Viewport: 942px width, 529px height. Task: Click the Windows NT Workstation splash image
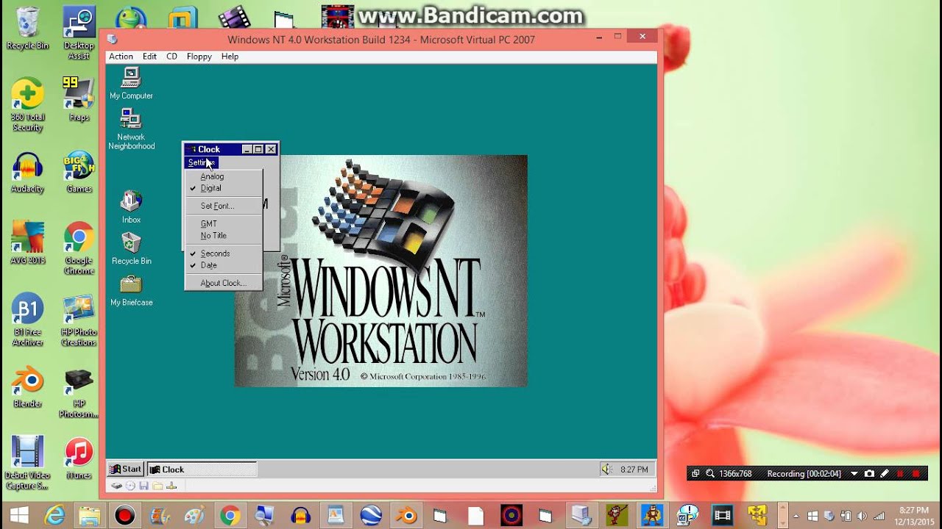point(380,270)
